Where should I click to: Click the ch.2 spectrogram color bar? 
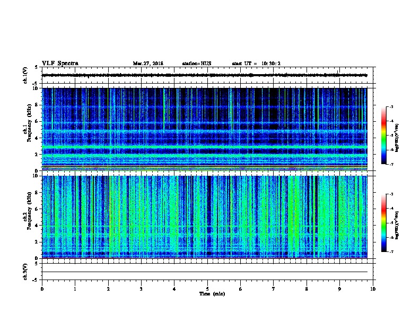(x=383, y=223)
